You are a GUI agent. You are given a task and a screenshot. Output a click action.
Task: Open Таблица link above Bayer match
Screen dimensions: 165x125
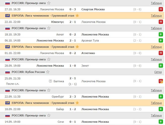pyautogui.click(x=156, y=103)
